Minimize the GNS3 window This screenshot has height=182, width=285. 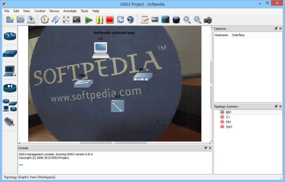[x=260, y=3]
